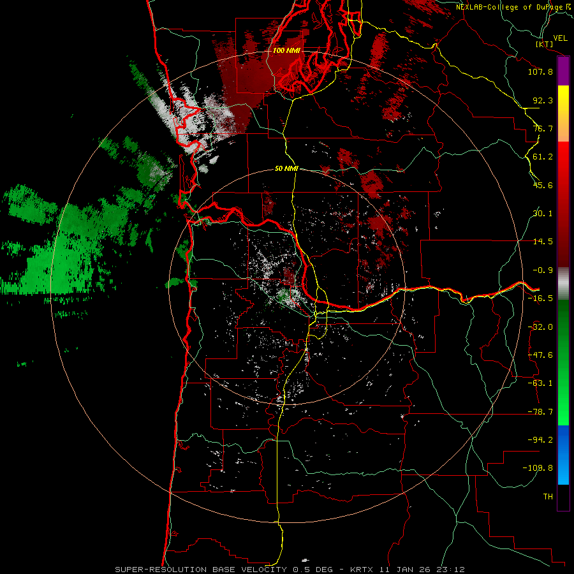The height and width of the screenshot is (574, 574).
Task: Click the 50 NMI range ring label
Action: click(286, 169)
